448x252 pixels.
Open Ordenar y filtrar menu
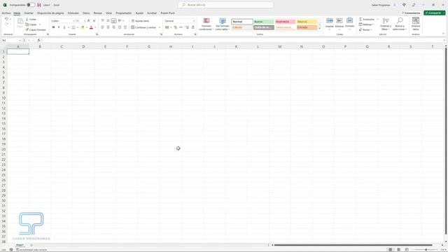pyautogui.click(x=386, y=24)
